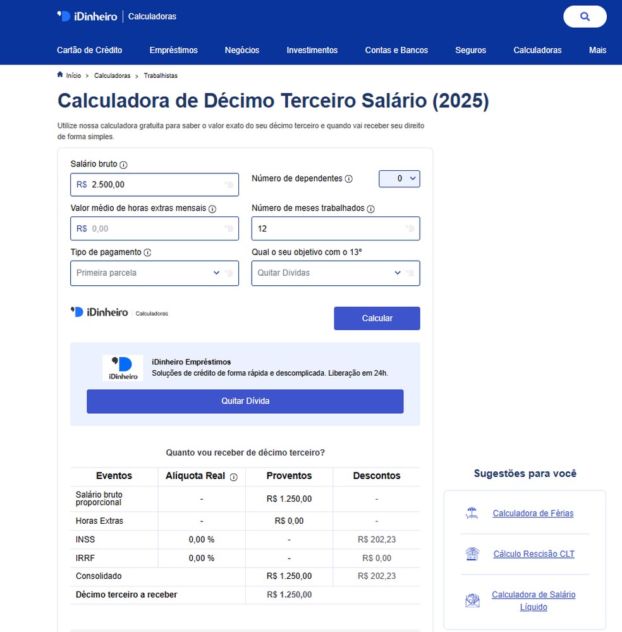
Task: Click the icon next to Calculadora de Salário Líquido
Action: [472, 599]
